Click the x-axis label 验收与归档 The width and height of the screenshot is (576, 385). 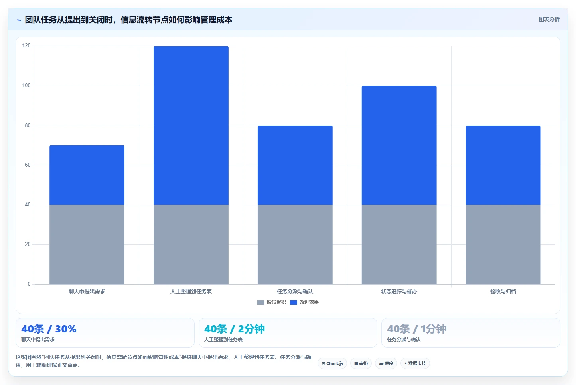click(503, 291)
